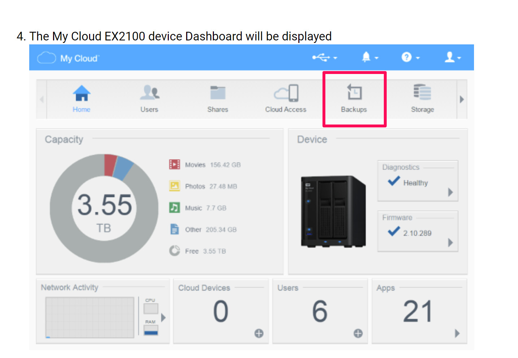Add a user with plus icon

point(358,333)
